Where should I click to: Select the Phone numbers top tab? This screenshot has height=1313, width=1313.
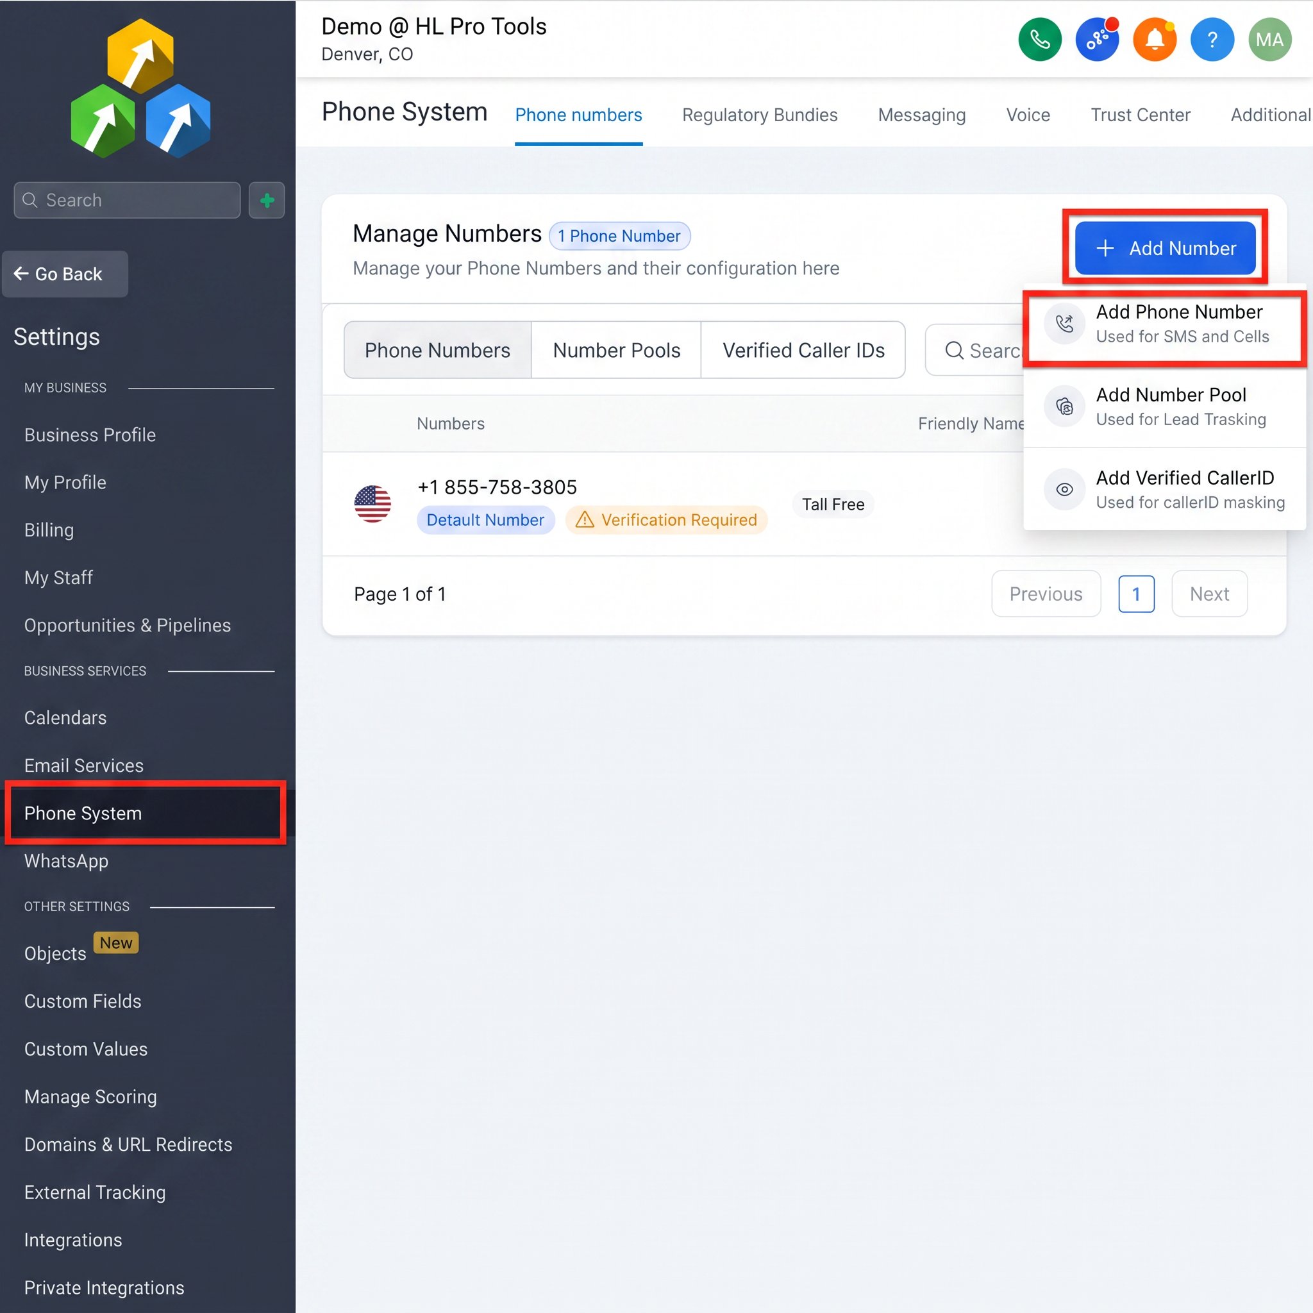[x=578, y=115]
